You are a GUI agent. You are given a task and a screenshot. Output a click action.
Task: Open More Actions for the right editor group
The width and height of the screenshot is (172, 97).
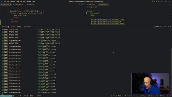coord(170,4)
